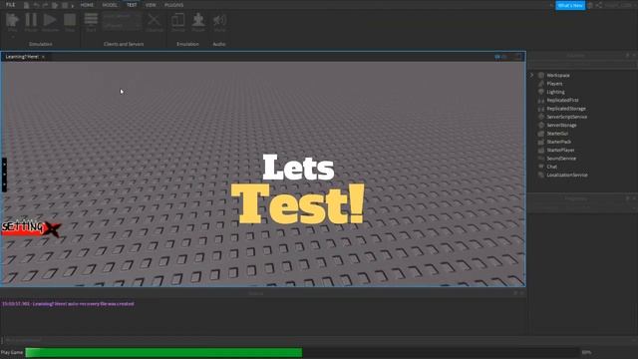Screen dimensions: 638x359
Task: Close the Explorer panel
Action: point(634,55)
